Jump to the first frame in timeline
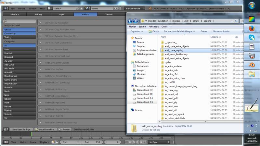Viewport: 260px width, 146px height. (x=126, y=142)
